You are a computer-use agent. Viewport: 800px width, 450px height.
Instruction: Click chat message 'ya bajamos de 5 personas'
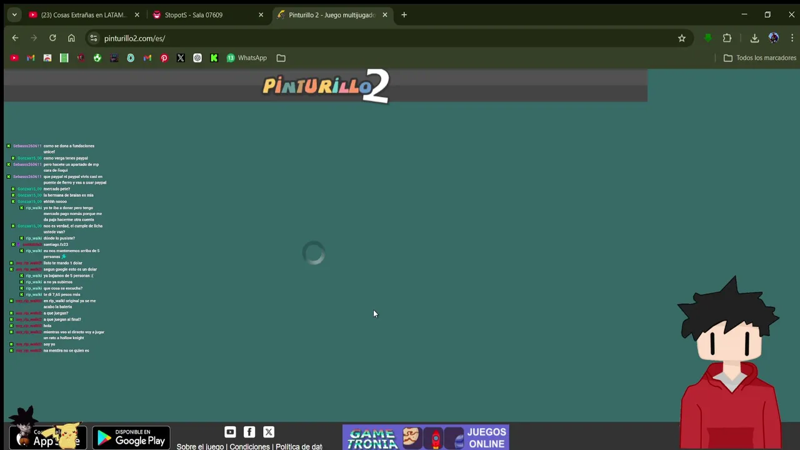point(68,276)
